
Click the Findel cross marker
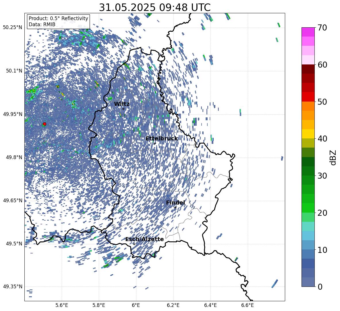tap(175, 208)
